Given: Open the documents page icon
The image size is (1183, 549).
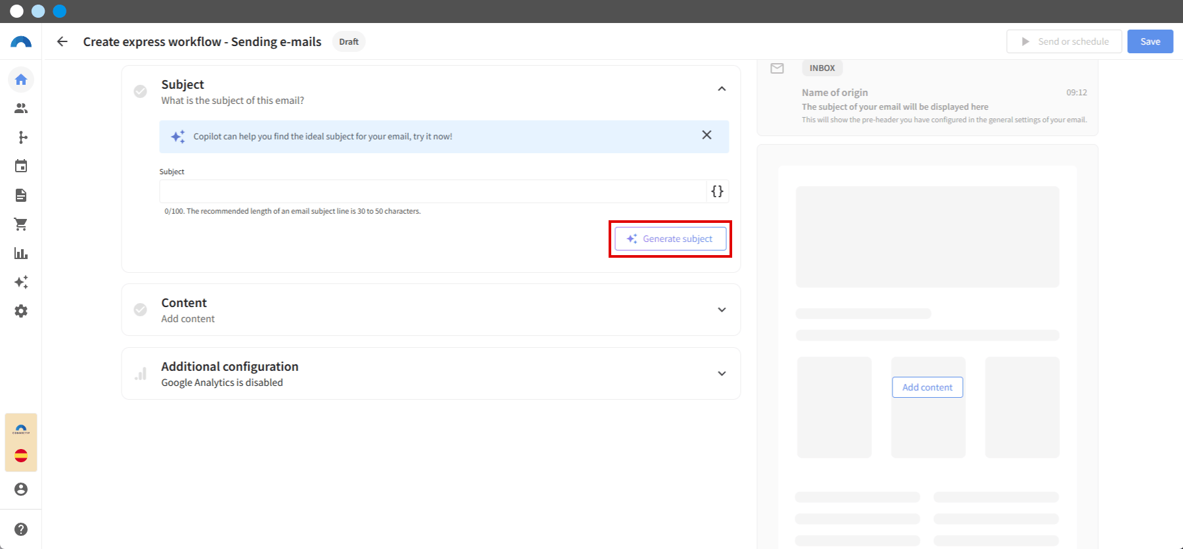Looking at the screenshot, I should [x=21, y=195].
